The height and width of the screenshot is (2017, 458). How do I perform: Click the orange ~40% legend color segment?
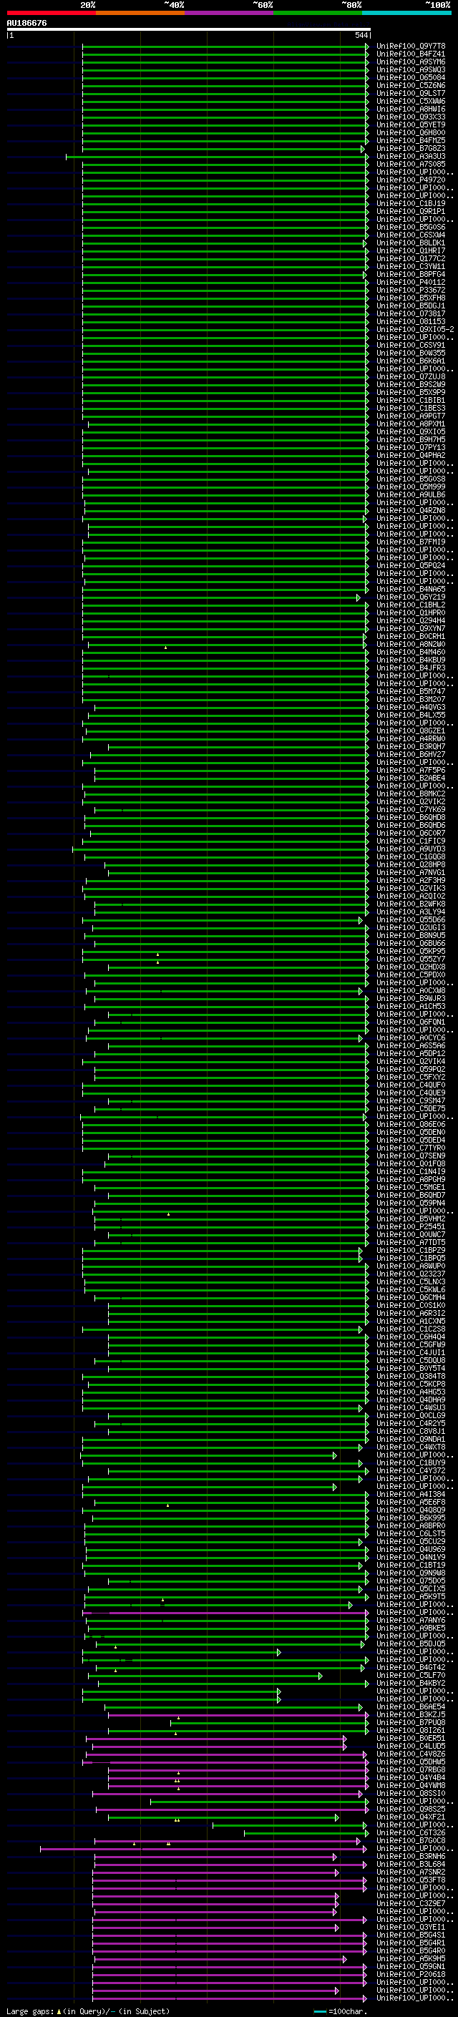(x=140, y=13)
